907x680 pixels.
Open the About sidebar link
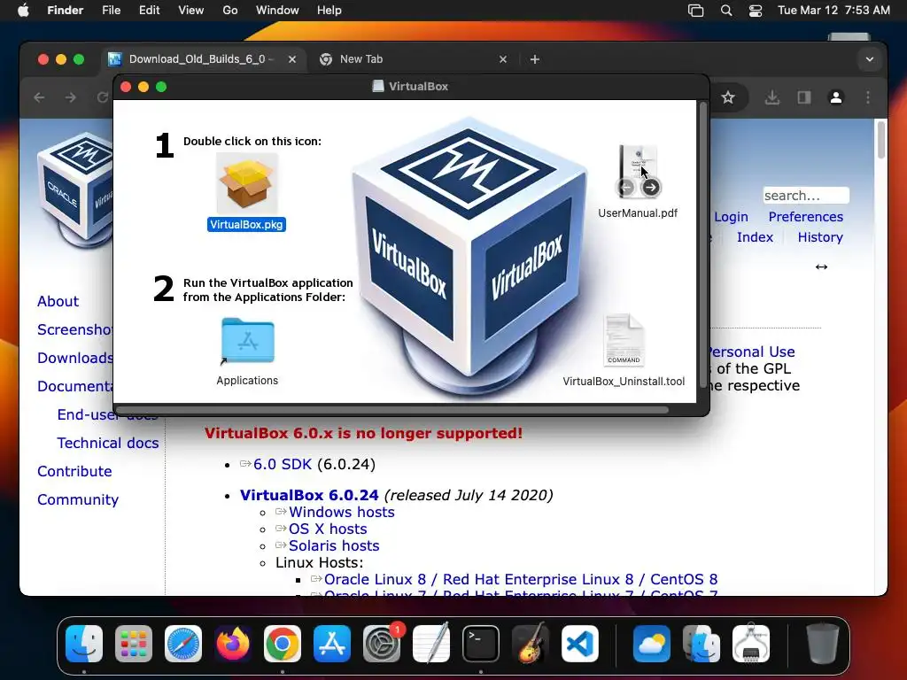coord(58,301)
